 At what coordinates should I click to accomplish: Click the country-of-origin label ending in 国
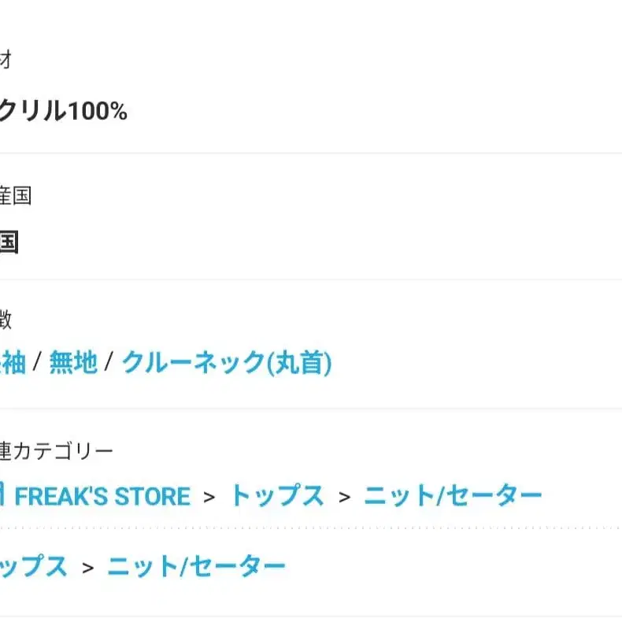[x=16, y=196]
